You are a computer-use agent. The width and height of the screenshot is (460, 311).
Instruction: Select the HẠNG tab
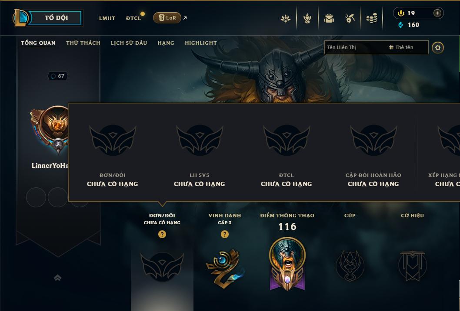166,43
